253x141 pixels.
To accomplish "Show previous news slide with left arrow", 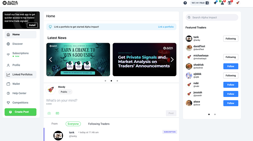I will click(51, 59).
